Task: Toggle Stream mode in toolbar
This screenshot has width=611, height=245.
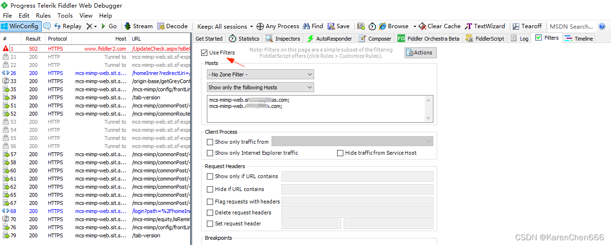Action: click(x=139, y=26)
